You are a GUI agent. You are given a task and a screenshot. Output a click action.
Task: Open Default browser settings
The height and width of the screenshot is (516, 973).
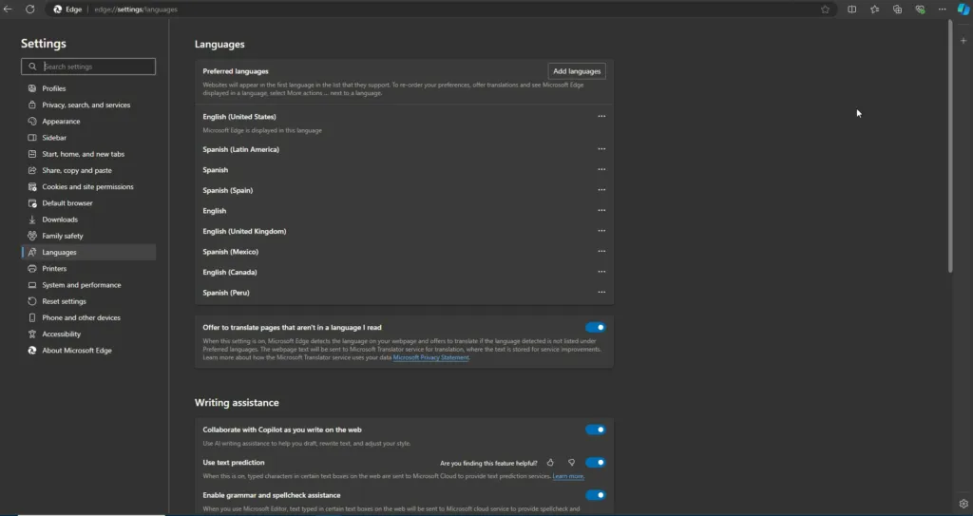pos(88,203)
